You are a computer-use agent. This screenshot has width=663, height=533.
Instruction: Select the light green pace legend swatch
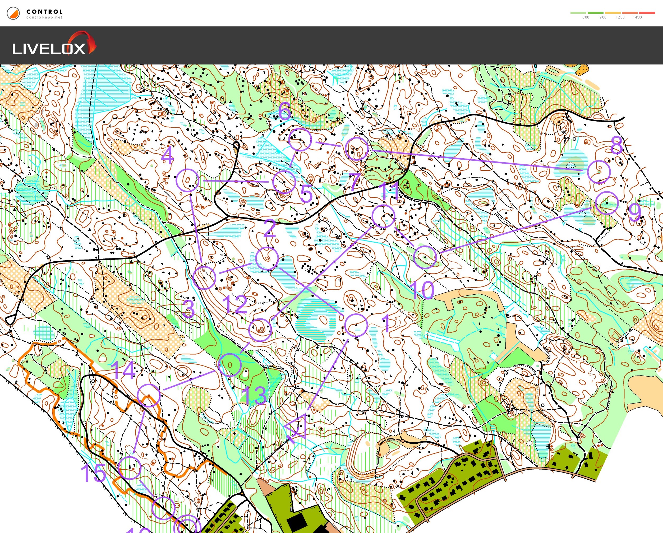pyautogui.click(x=578, y=13)
